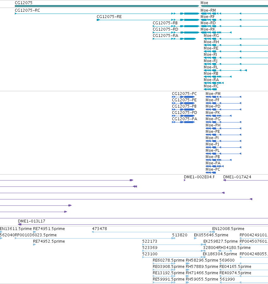
Task: Open transcript CG12075-RC
Action: [x=27, y=10]
